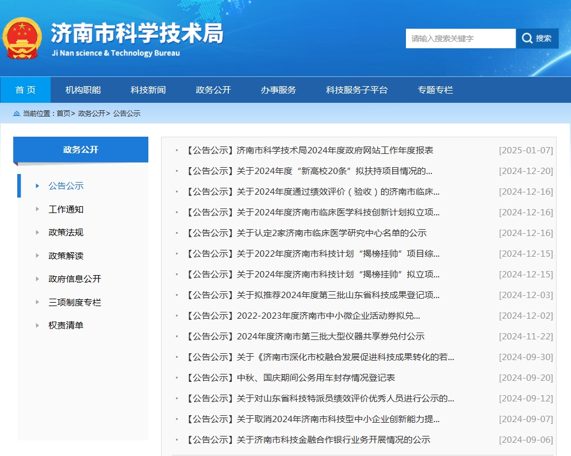
Task: Go to 科技新闻 in navigation bar
Action: click(148, 90)
